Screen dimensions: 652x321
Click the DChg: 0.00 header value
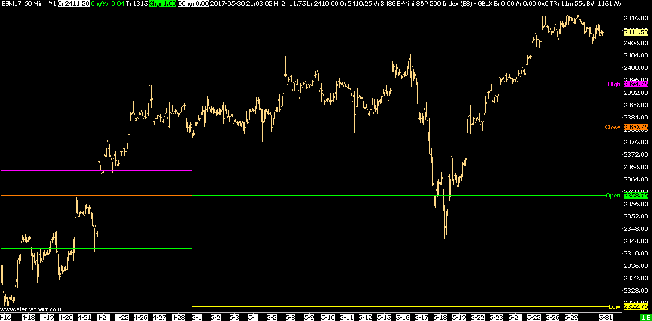click(x=193, y=3)
